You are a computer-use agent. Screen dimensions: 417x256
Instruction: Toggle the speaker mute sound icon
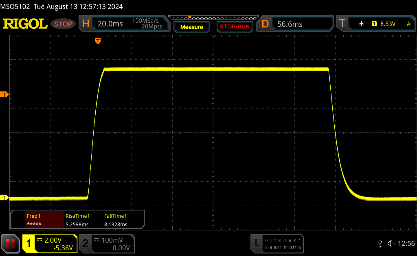point(391,243)
